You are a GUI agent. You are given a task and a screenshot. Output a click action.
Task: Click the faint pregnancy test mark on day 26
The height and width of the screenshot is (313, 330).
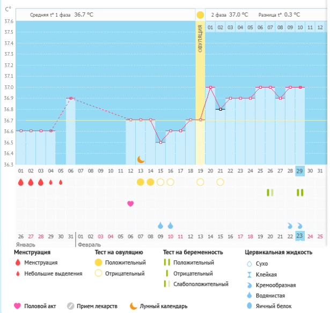pyautogui.click(x=270, y=192)
